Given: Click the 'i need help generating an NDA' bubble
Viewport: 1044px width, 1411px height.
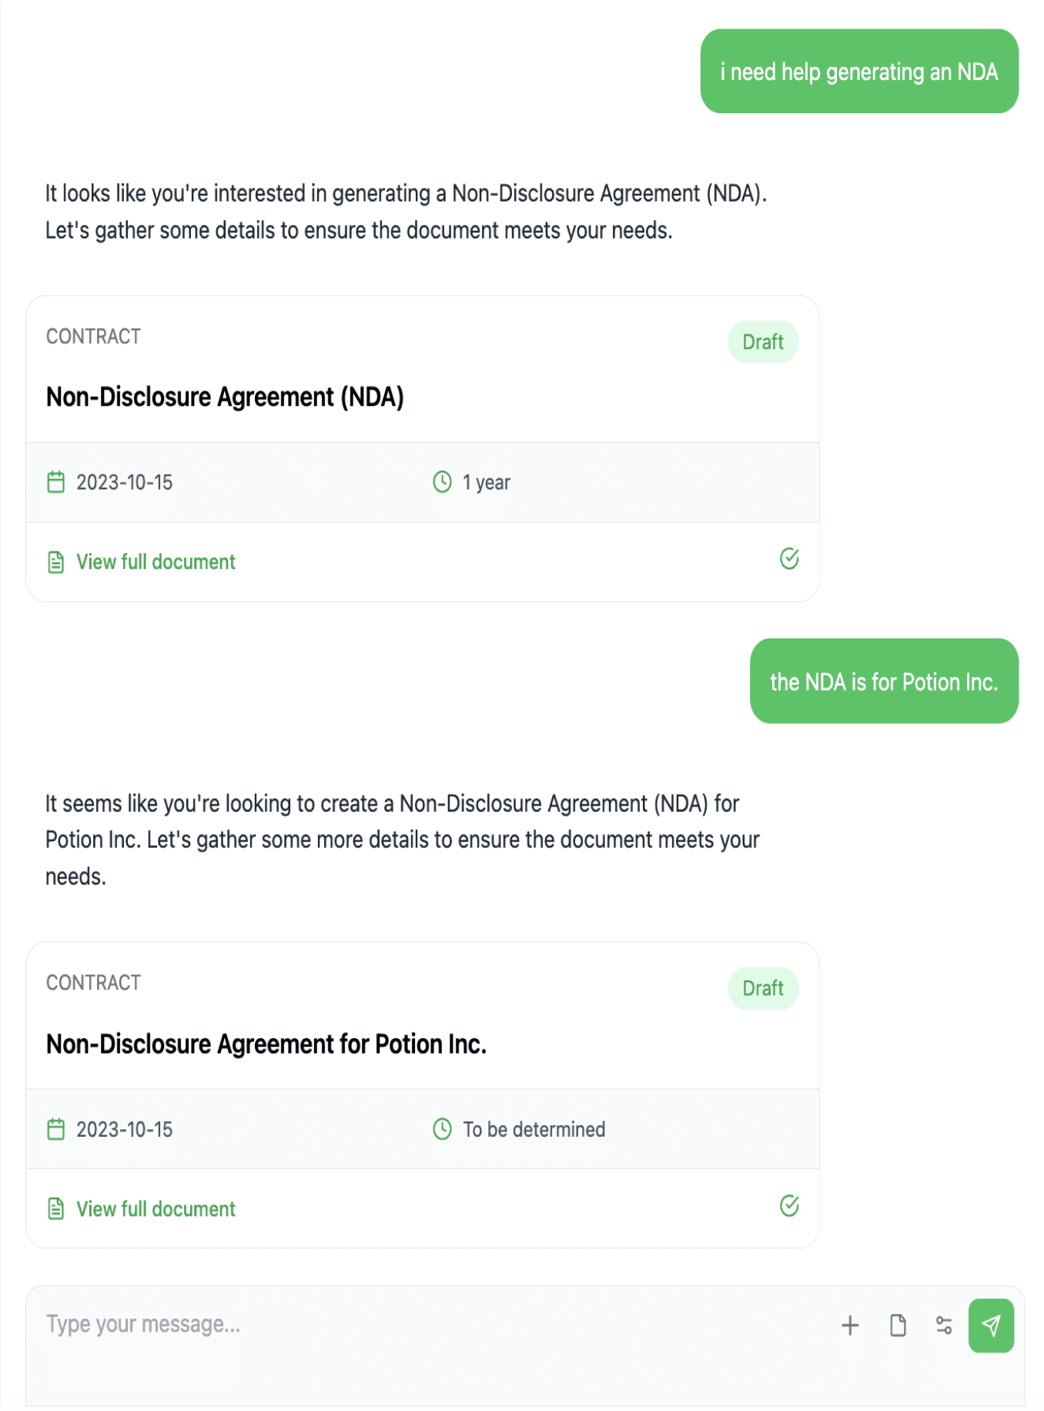Looking at the screenshot, I should pyautogui.click(x=859, y=72).
